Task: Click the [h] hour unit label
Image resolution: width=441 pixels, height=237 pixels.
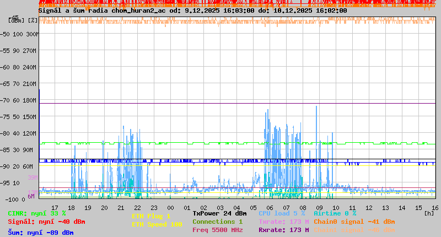Action: 429,213
